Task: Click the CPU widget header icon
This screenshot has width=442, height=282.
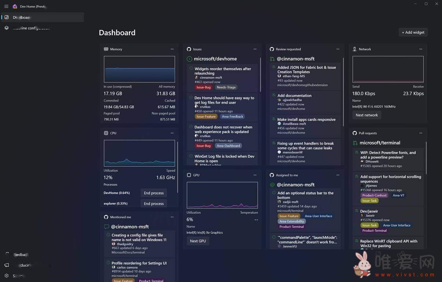Action: (106, 133)
